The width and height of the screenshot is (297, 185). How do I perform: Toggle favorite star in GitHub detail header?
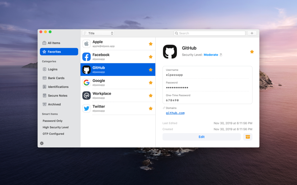coord(252,52)
